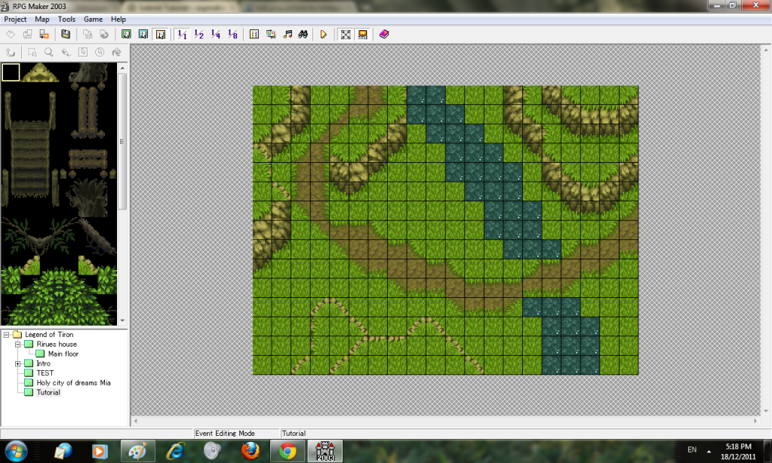The height and width of the screenshot is (463, 772).
Task: Click the Close Project toolbar icon
Action: pos(44,35)
